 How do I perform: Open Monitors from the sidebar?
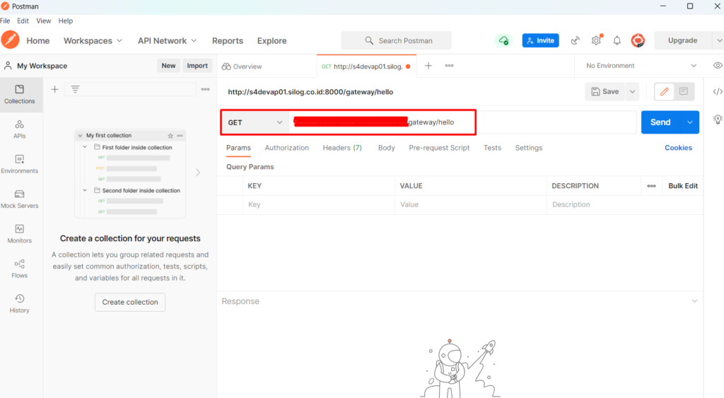(x=19, y=233)
